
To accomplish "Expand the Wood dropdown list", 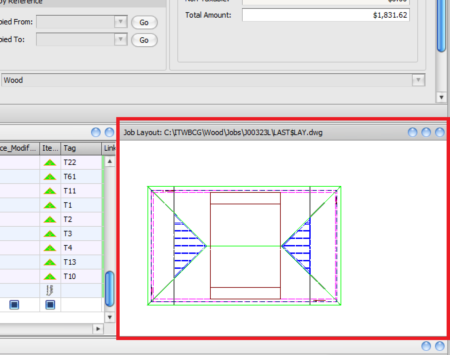I will 418,80.
